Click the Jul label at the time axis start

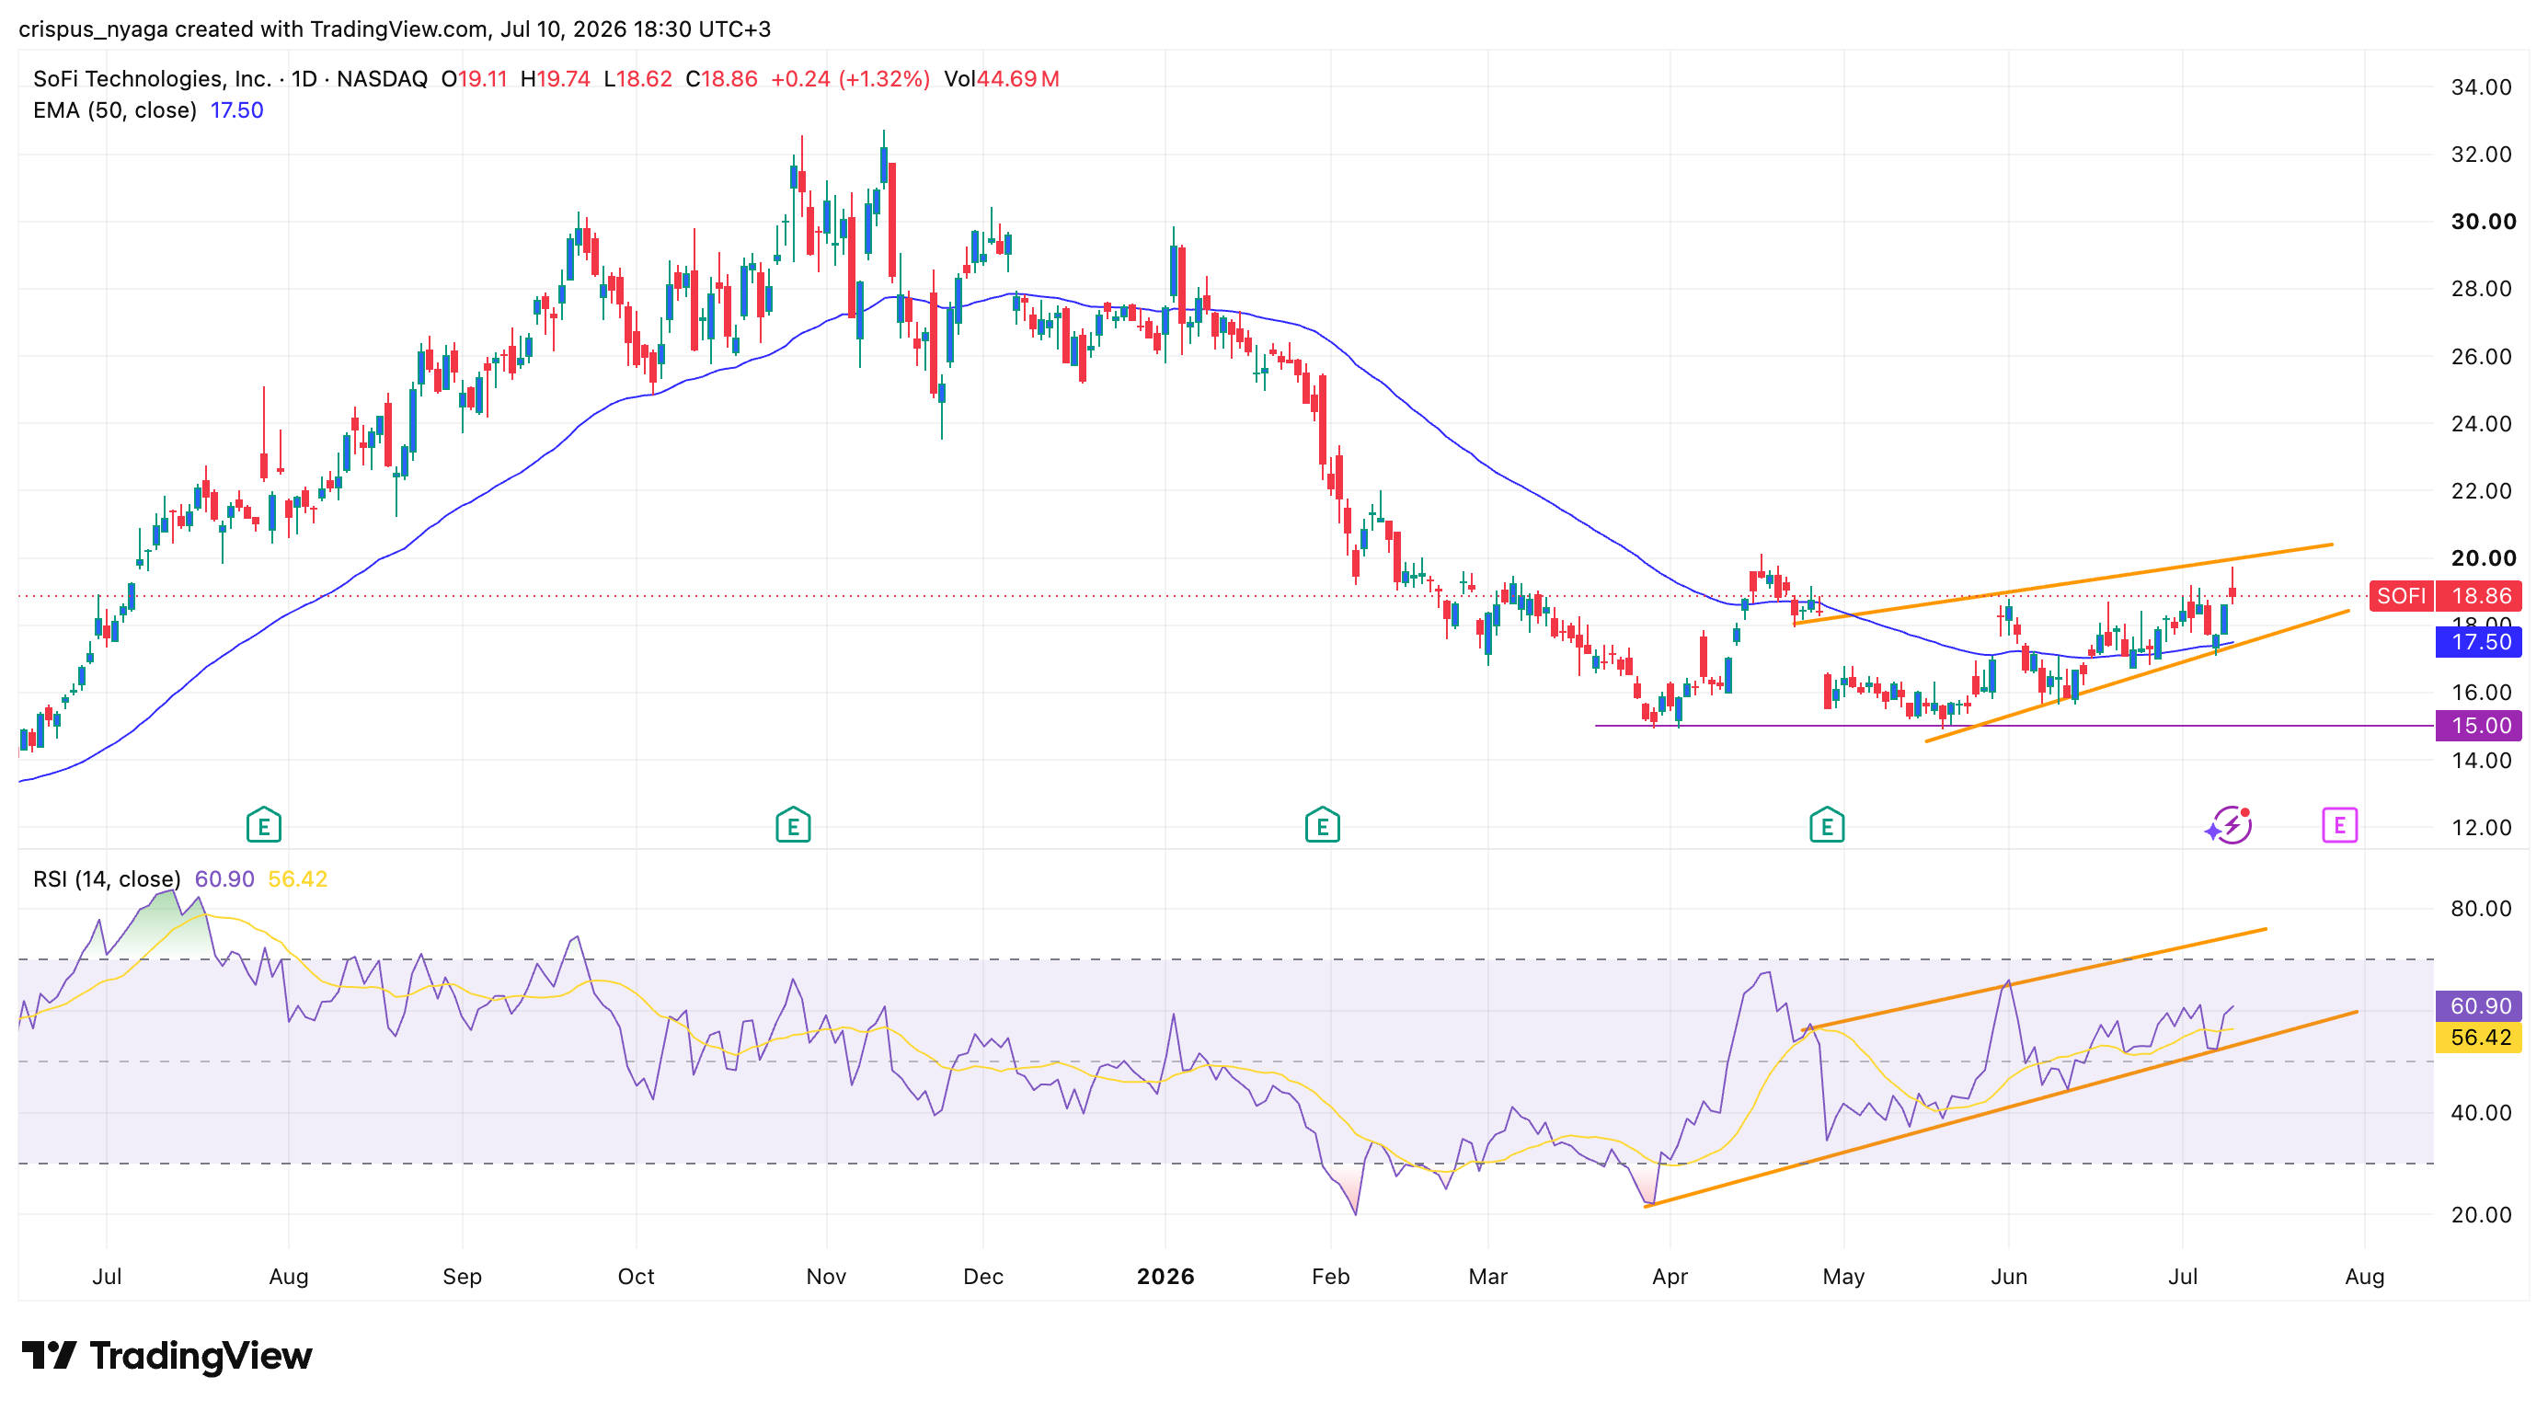point(107,1277)
